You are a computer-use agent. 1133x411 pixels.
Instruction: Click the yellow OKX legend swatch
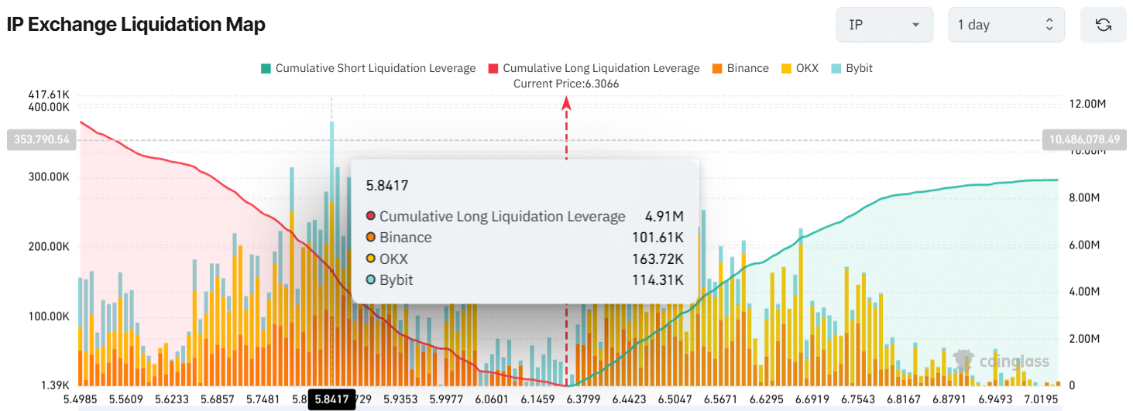click(786, 68)
